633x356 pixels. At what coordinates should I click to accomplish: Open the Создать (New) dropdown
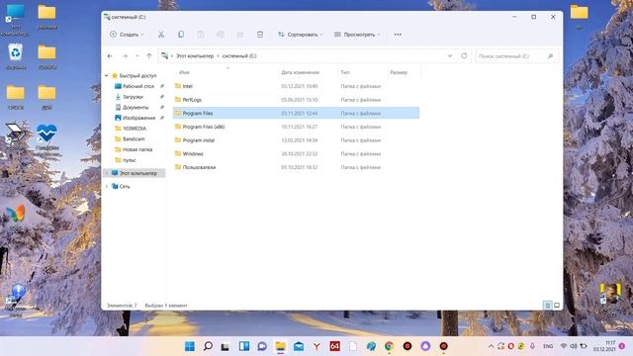(x=127, y=35)
